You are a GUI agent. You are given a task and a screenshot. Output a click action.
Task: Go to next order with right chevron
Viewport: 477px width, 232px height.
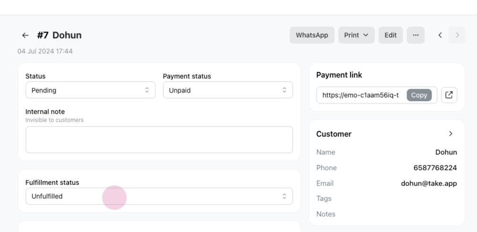457,35
